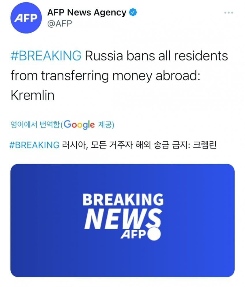Click the word 'Kremlin' in the tweet
This screenshot has width=245, height=287.
pos(33,95)
